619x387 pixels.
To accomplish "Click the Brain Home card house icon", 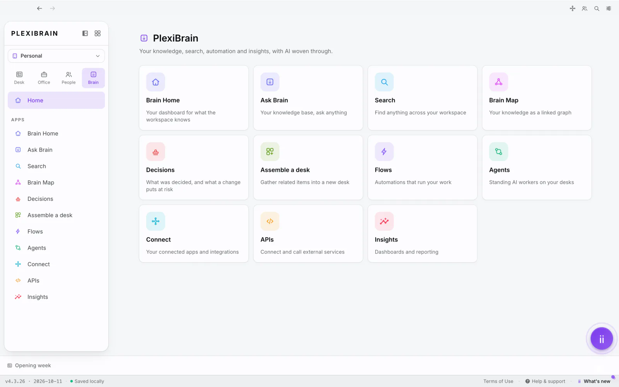I will coord(156,82).
